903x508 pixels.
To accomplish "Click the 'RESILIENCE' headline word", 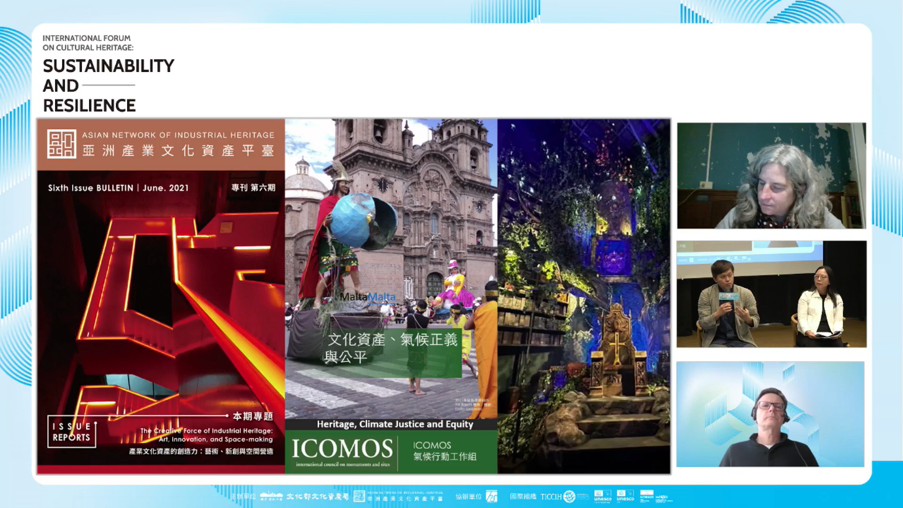I will click(x=90, y=105).
